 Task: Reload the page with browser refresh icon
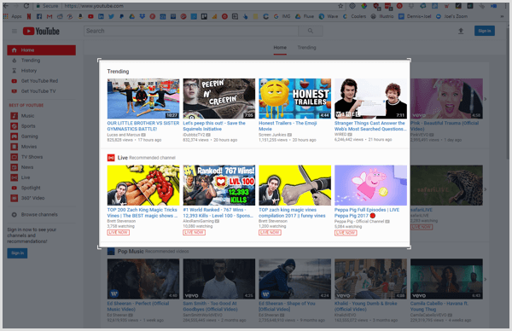(26, 6)
